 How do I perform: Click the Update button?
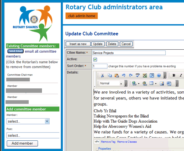point(98,44)
